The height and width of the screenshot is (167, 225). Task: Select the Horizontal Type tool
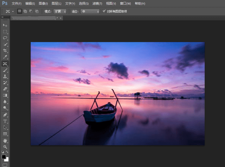(x=5, y=121)
